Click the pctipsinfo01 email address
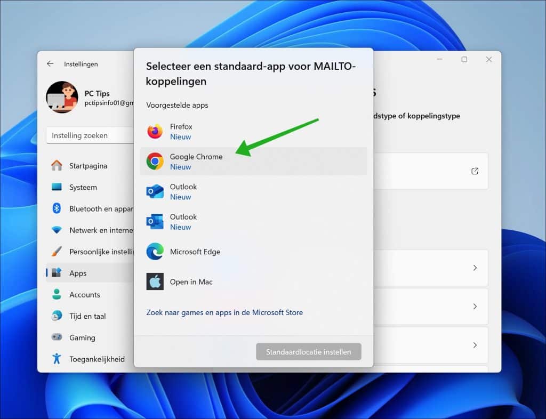This screenshot has width=546, height=419. tap(109, 103)
